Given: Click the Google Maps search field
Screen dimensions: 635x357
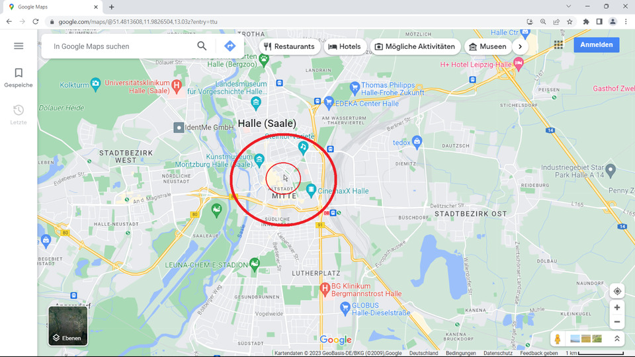Looking at the screenshot, I should pyautogui.click(x=122, y=46).
